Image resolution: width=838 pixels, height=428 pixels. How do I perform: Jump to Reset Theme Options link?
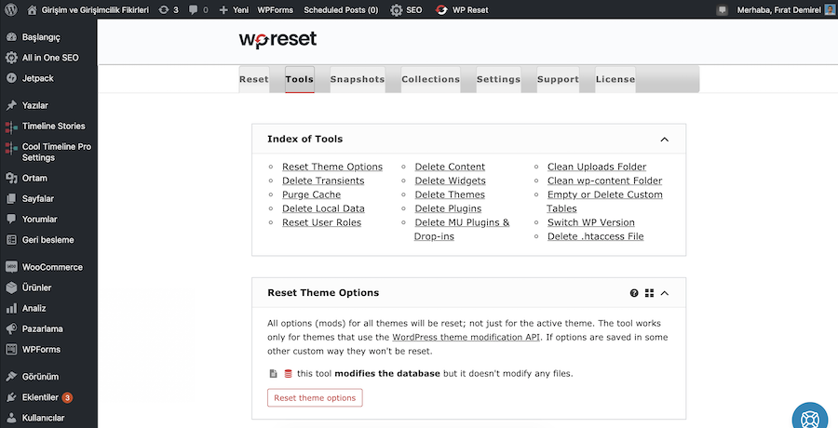[332, 167]
